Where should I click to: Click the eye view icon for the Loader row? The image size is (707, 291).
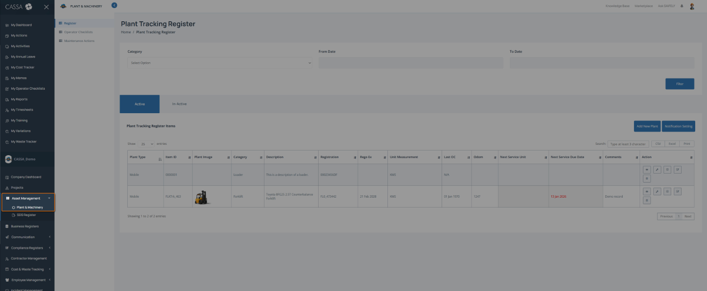point(647,170)
